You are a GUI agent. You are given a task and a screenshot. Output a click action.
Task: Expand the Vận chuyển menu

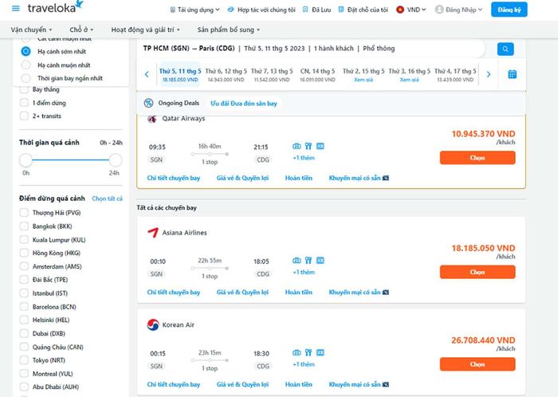[x=31, y=29]
